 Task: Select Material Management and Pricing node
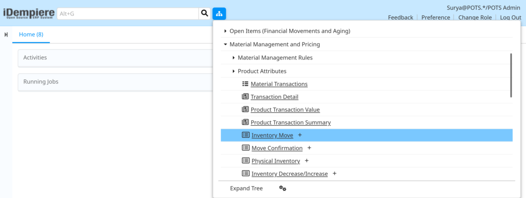(275, 44)
